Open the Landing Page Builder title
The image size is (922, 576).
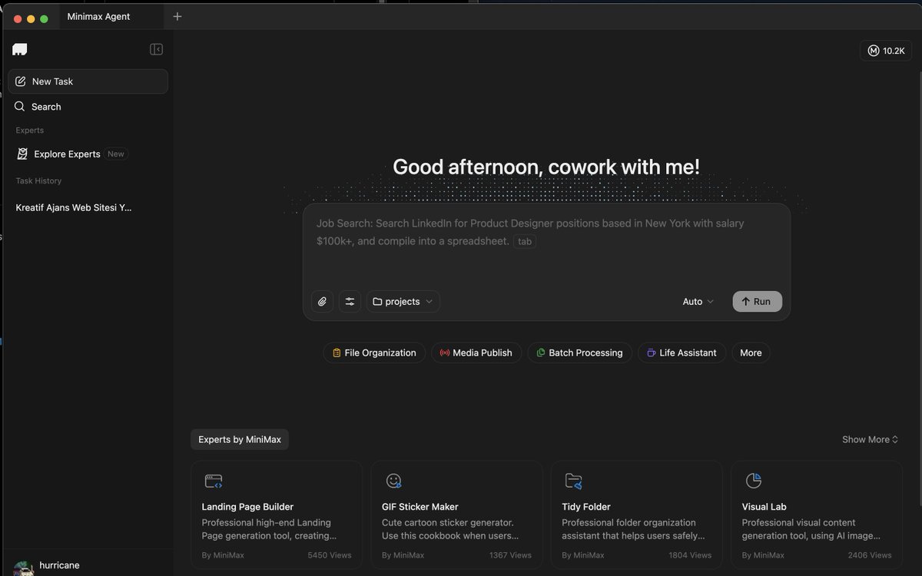click(247, 507)
